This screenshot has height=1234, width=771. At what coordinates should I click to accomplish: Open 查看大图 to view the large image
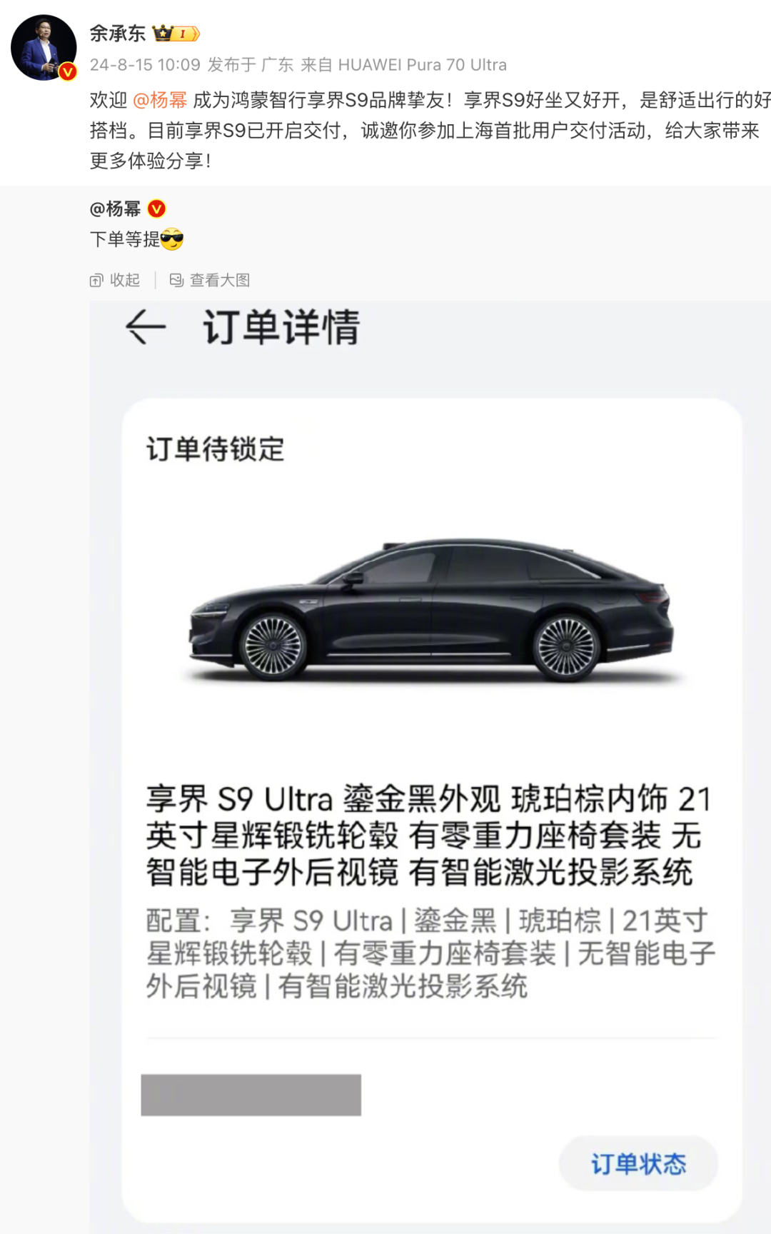tap(210, 280)
